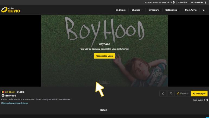Go to the Émissions page
209x118 pixels.
[154, 10]
